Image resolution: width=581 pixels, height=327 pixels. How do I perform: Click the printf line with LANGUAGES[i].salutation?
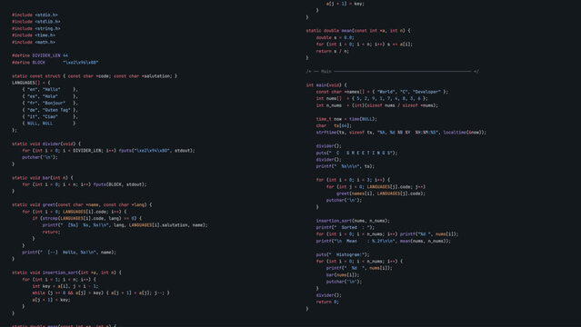tap(125, 225)
